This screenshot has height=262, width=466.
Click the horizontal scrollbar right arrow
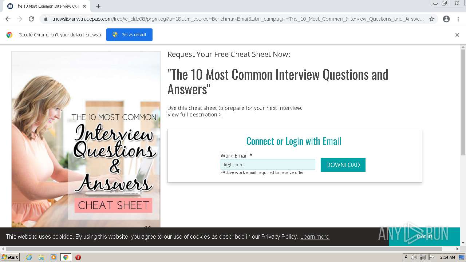click(x=458, y=249)
